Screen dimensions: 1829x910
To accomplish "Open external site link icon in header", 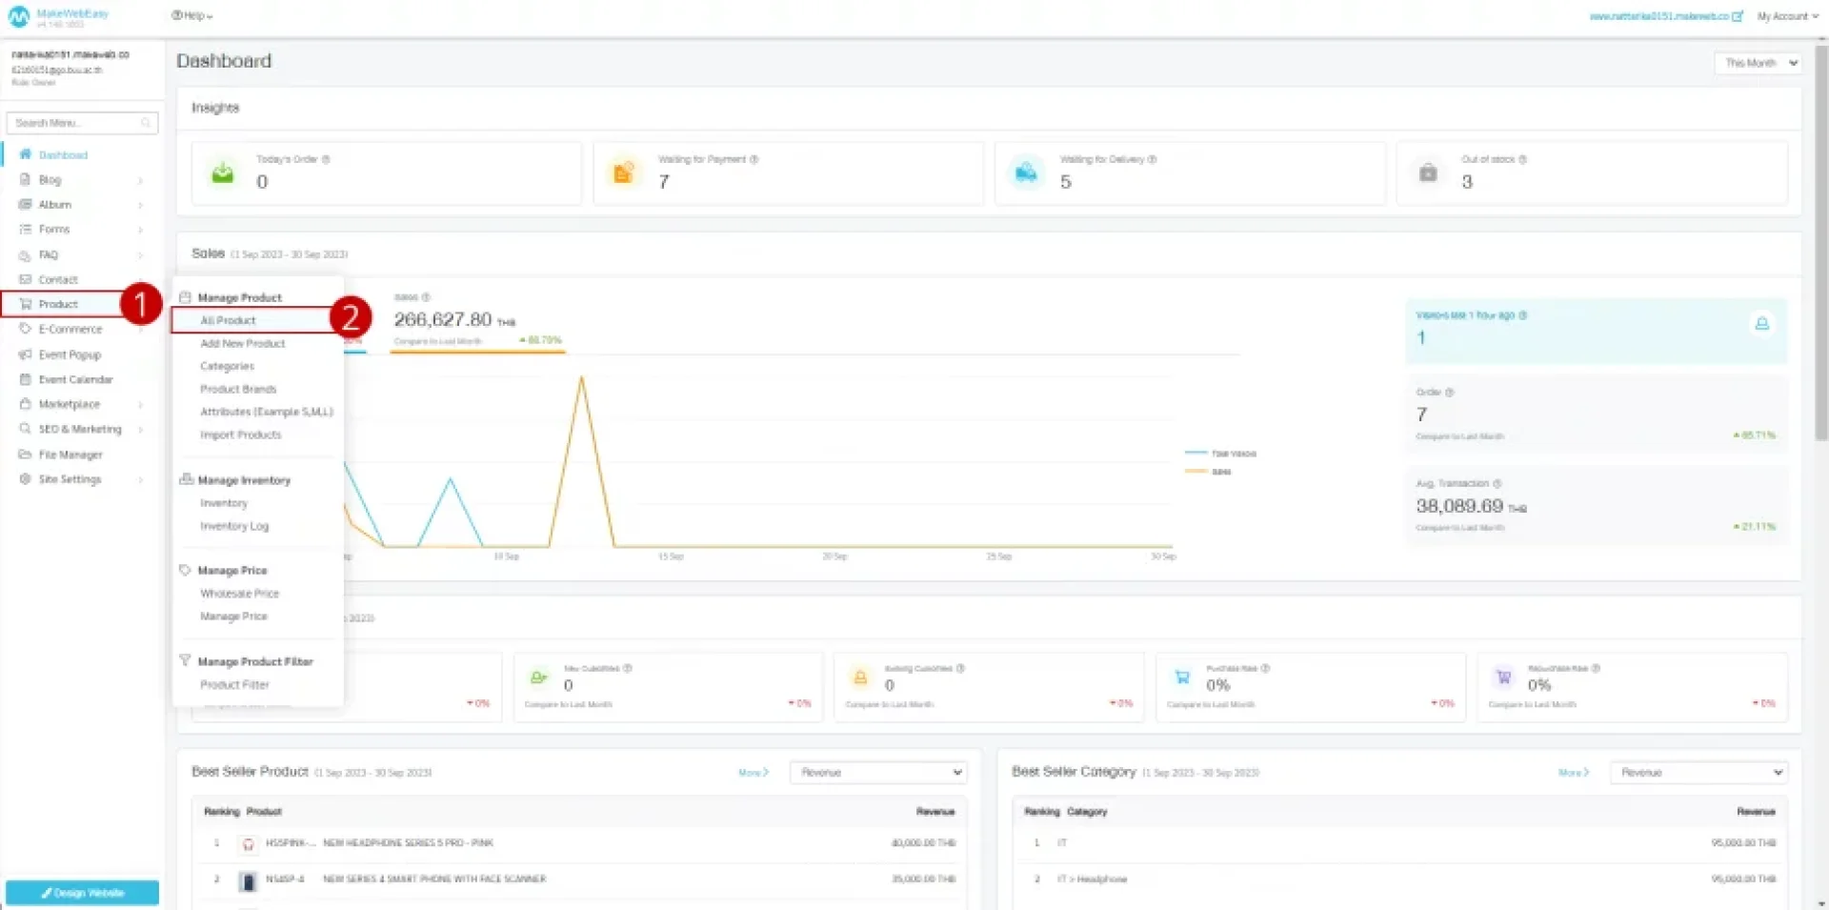I will 1738,16.
